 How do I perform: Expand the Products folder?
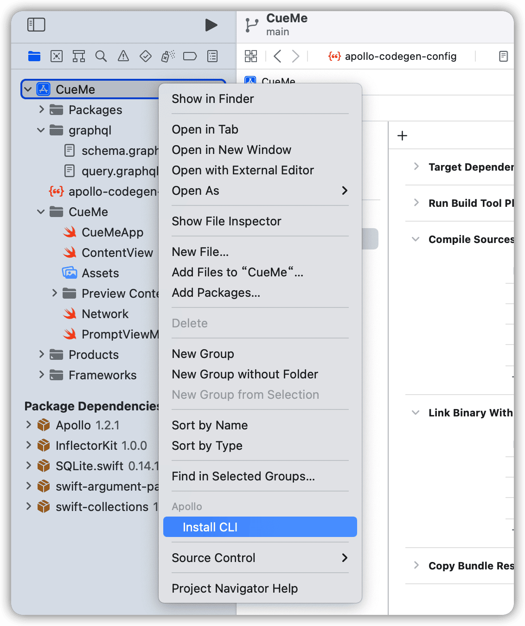[41, 354]
